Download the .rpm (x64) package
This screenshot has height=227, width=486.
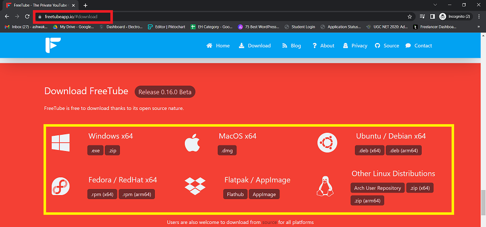(x=102, y=195)
